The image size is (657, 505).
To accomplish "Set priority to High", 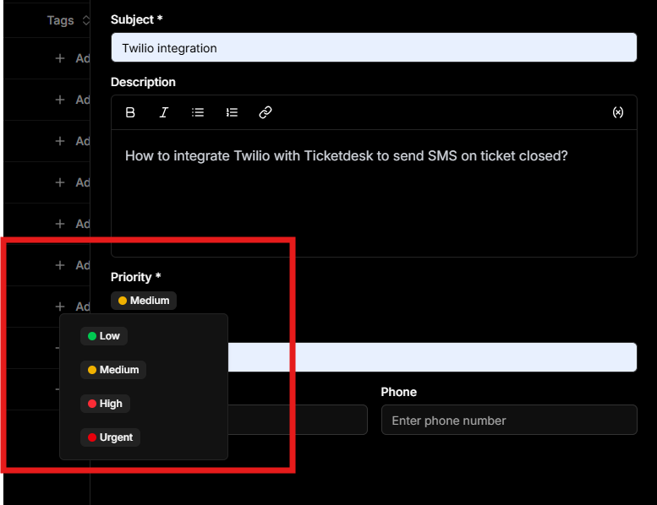I will click(x=105, y=404).
